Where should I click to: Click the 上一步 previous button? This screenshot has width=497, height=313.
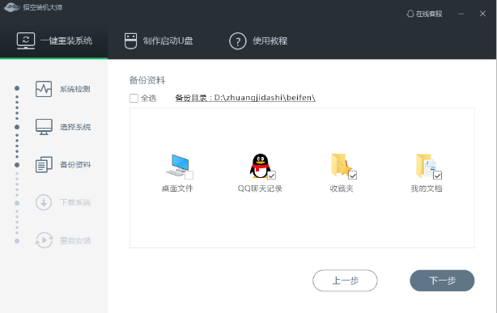(x=345, y=281)
